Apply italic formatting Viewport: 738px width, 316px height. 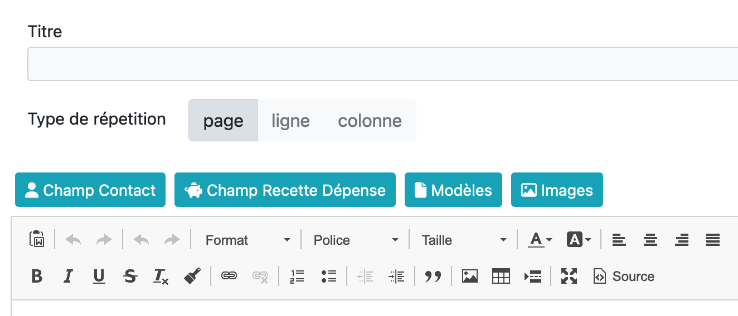click(68, 276)
